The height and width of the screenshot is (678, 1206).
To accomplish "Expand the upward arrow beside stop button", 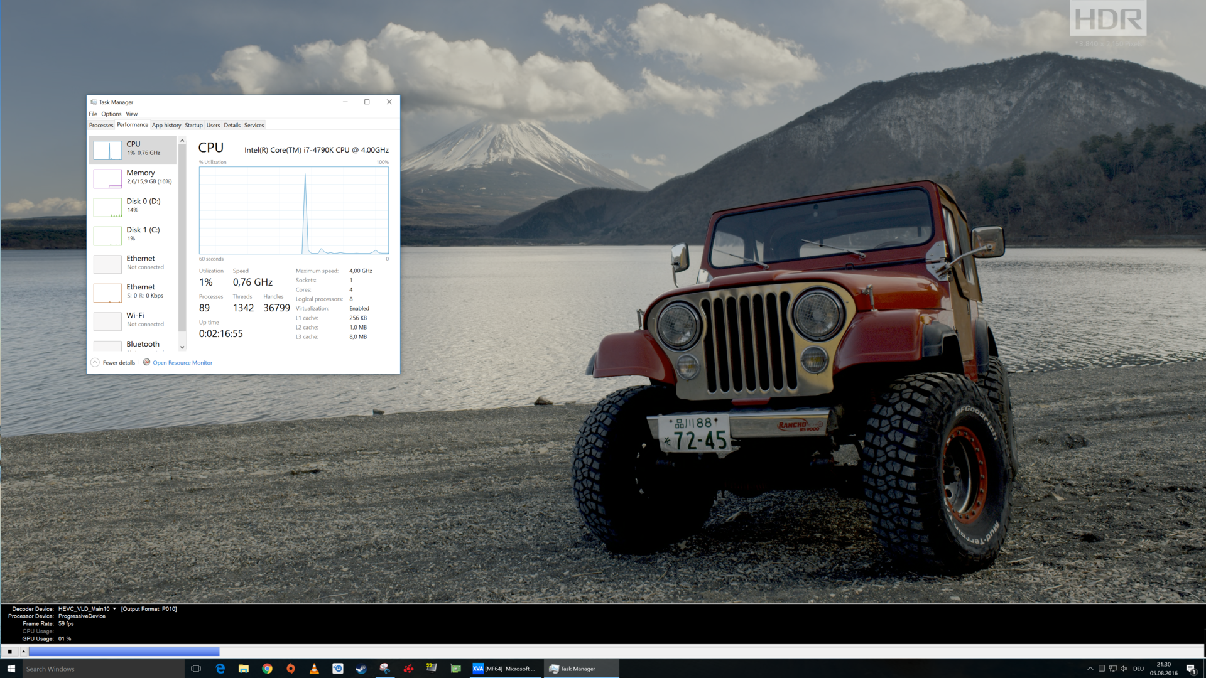I will (x=23, y=652).
